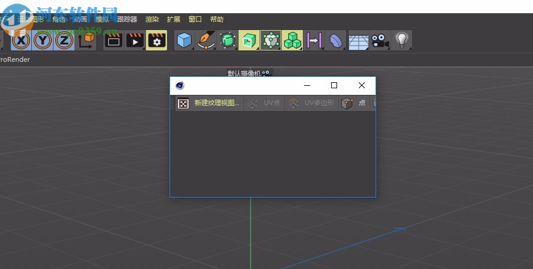Open render settings gear clapperboard

pyautogui.click(x=156, y=40)
